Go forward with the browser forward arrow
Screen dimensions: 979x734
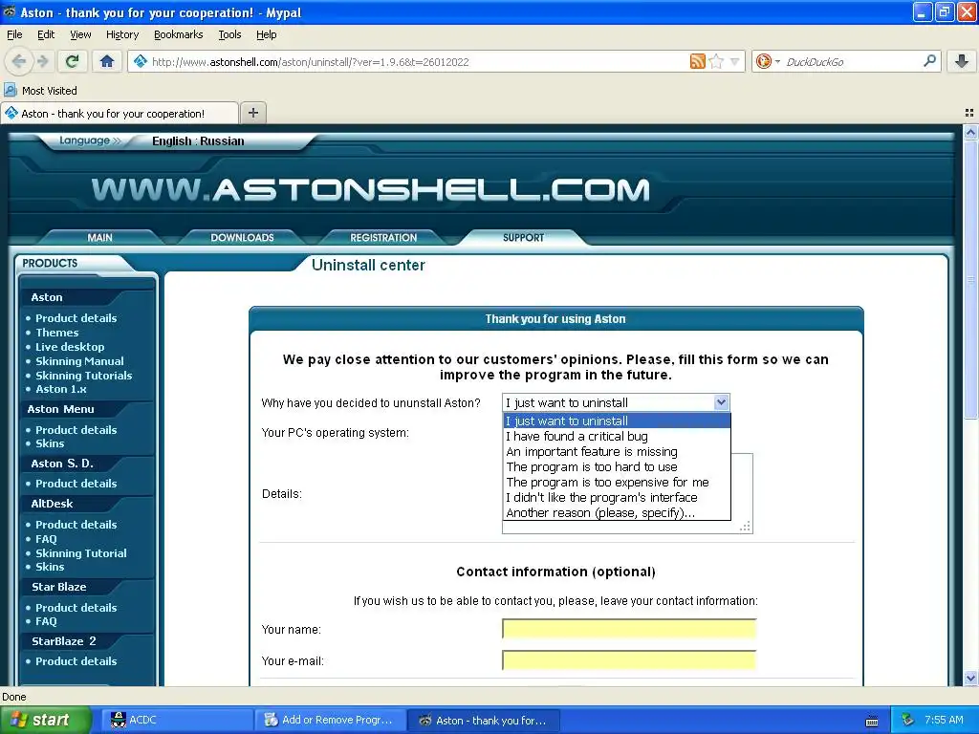42,61
